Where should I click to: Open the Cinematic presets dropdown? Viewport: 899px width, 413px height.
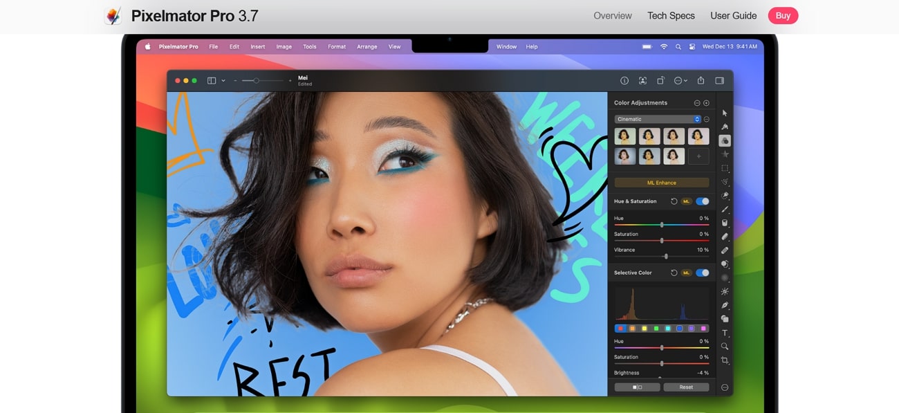(658, 119)
